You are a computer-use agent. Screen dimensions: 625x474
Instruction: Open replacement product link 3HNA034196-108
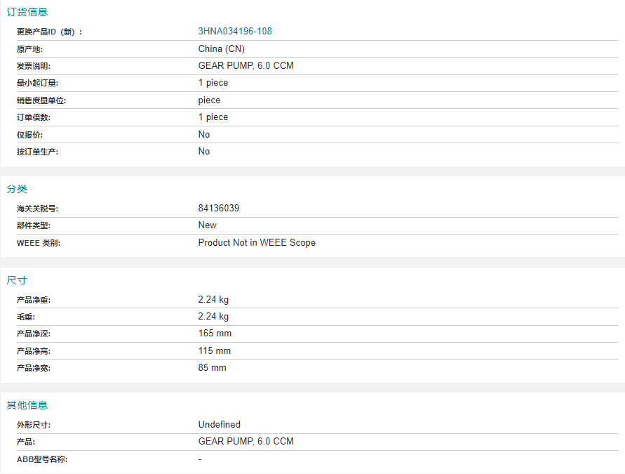pos(235,31)
